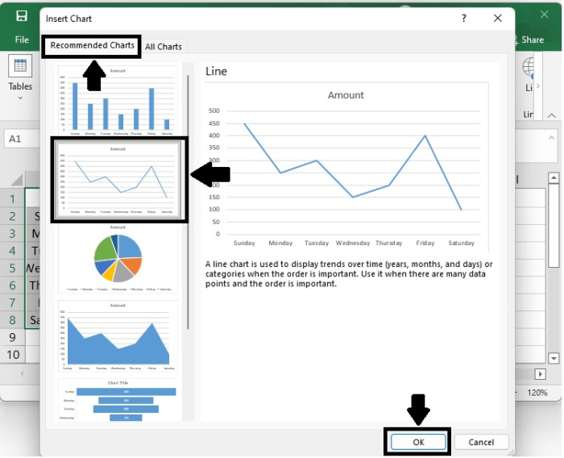The width and height of the screenshot is (564, 458).
Task: Select row 2 header
Action: coord(13,216)
